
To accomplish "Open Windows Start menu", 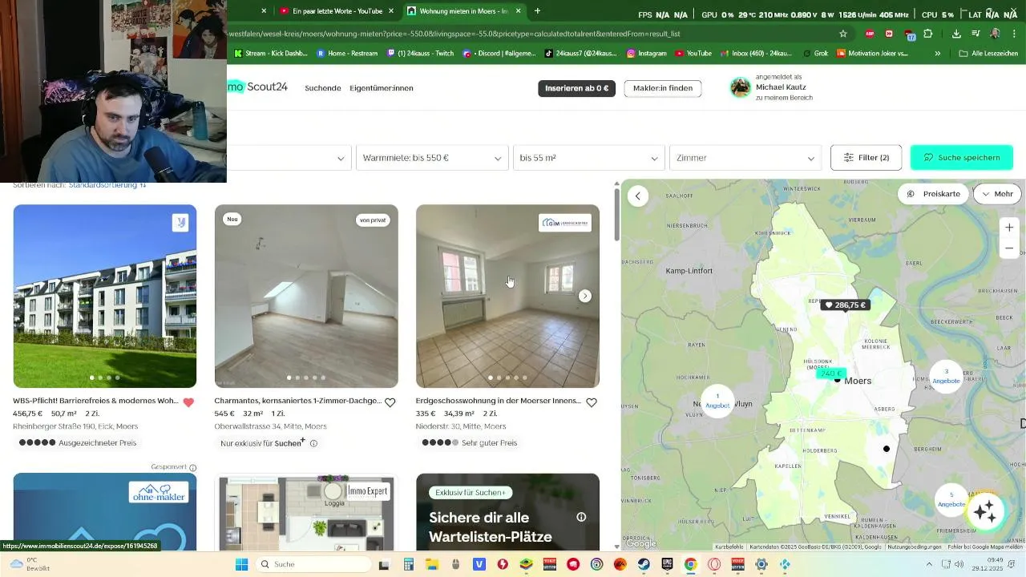I will coord(241,564).
